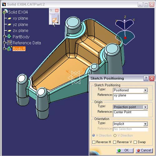Click the Solid EX04 root part icon

[x=5, y=12]
